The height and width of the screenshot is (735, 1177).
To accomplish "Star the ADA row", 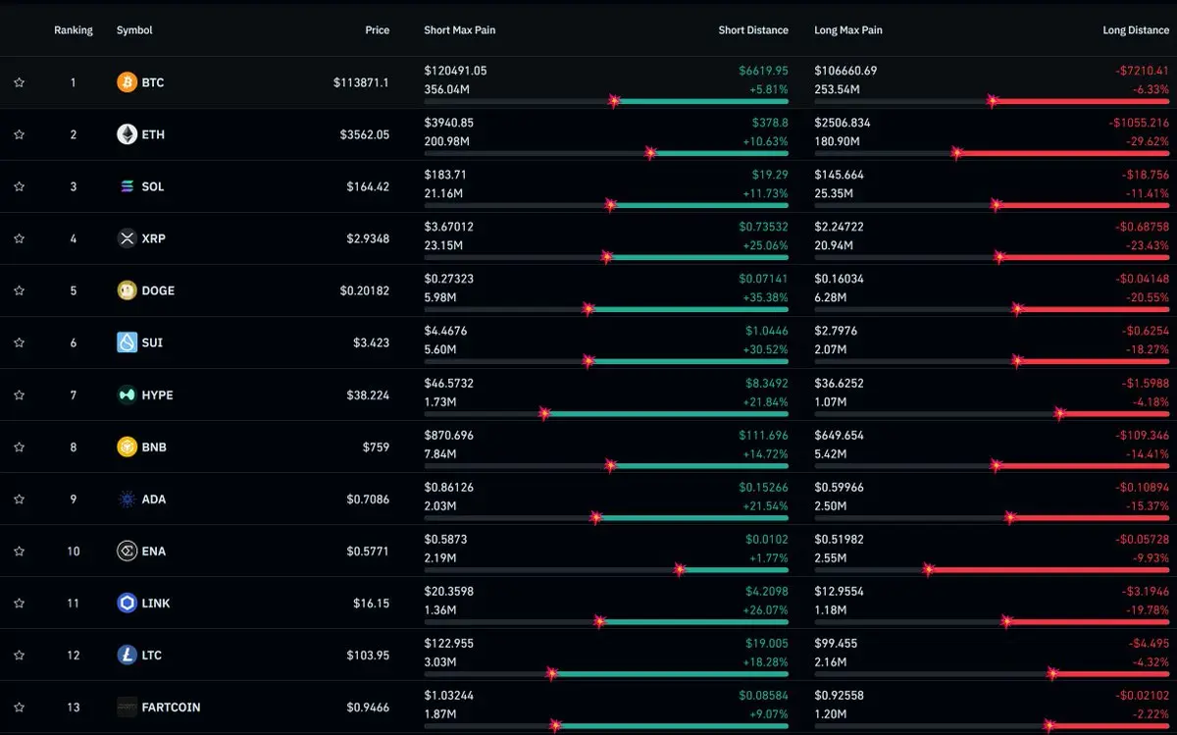I will tap(19, 499).
